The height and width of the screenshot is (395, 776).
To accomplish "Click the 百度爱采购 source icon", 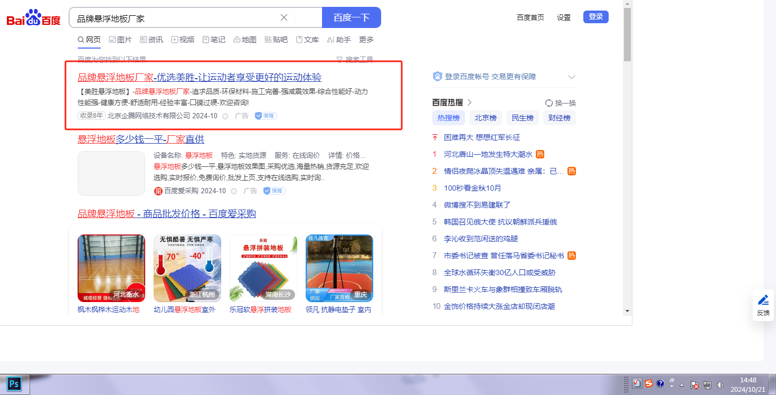I will (158, 191).
